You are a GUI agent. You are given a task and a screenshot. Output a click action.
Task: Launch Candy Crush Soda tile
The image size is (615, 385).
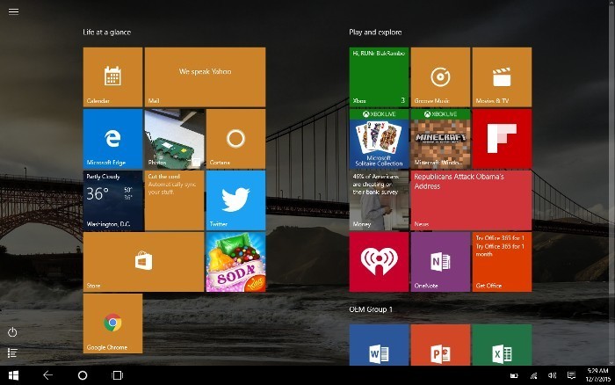pyautogui.click(x=235, y=262)
